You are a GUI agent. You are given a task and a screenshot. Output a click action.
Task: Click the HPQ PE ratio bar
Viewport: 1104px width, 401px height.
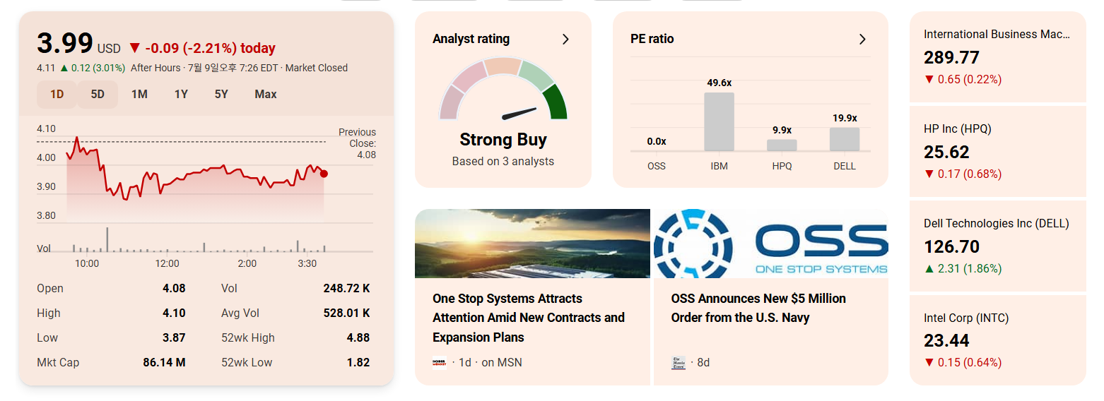click(782, 145)
